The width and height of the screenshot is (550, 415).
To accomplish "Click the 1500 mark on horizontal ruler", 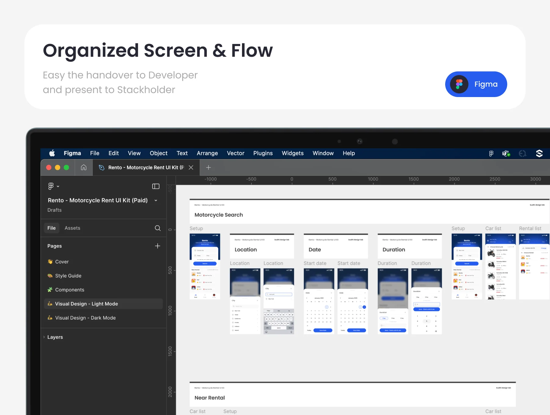I will (x=414, y=179).
